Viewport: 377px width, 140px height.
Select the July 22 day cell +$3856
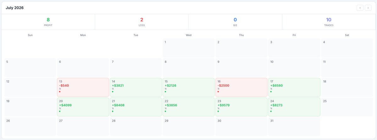[x=189, y=107]
